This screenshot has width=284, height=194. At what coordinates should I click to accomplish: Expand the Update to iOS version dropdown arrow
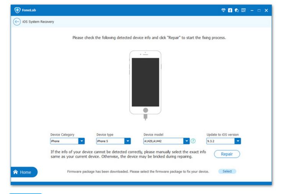tap(238, 141)
